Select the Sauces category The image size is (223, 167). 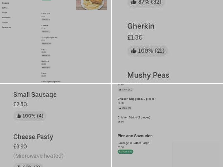[5, 22]
